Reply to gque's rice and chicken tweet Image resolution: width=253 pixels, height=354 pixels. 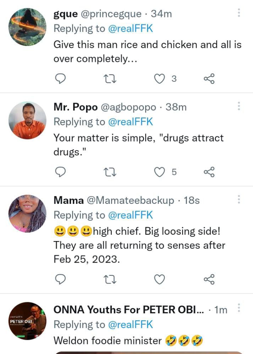pyautogui.click(x=61, y=79)
